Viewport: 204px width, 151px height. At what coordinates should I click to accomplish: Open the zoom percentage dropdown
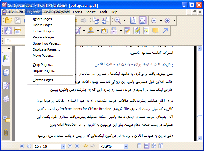coord(126,146)
